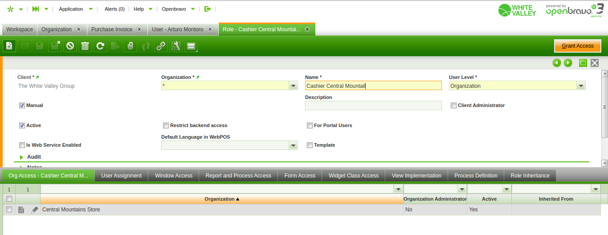Toggle the Active checkbox
Image resolution: width=608 pixels, height=235 pixels.
tap(22, 126)
